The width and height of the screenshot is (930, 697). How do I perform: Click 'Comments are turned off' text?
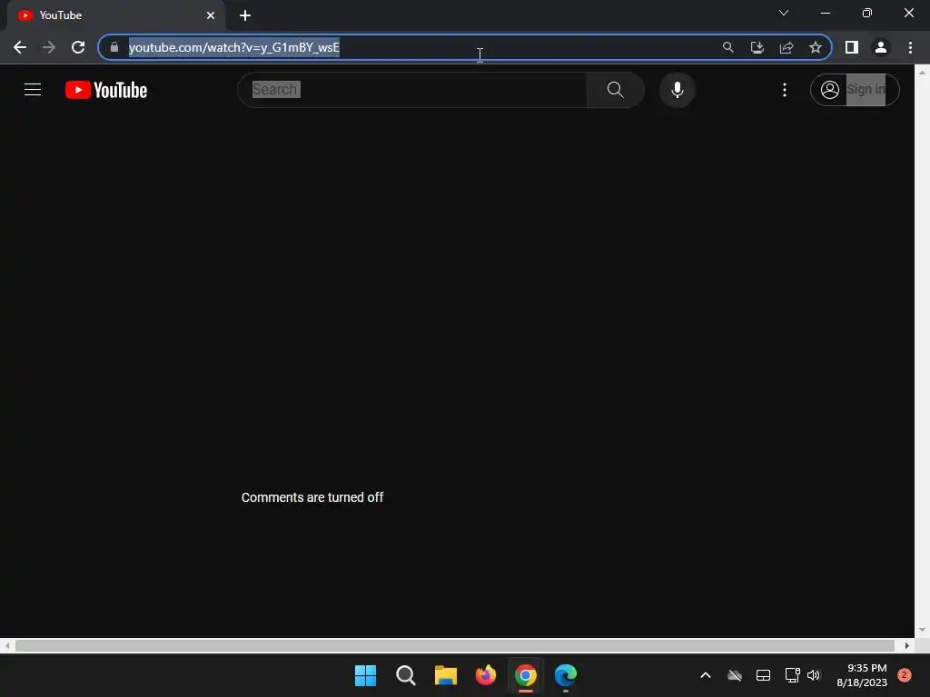[312, 497]
